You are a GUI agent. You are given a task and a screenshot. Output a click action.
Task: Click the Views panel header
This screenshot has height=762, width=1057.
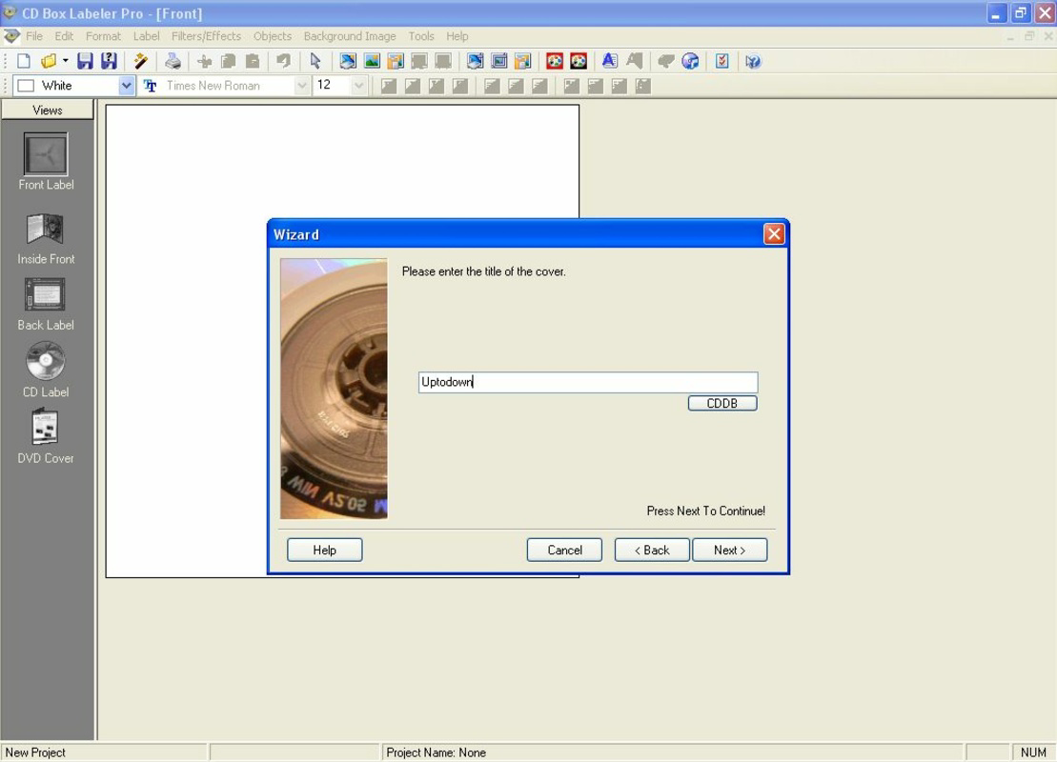click(x=48, y=110)
